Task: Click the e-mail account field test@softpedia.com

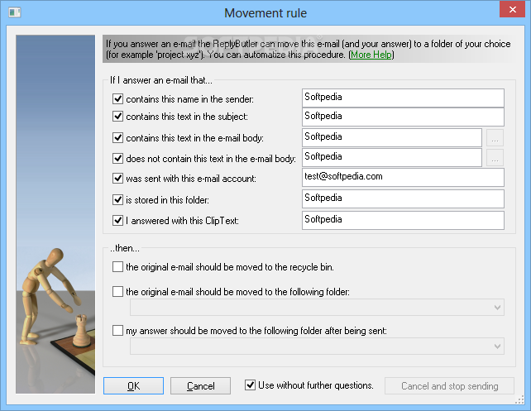Action: 403,178
